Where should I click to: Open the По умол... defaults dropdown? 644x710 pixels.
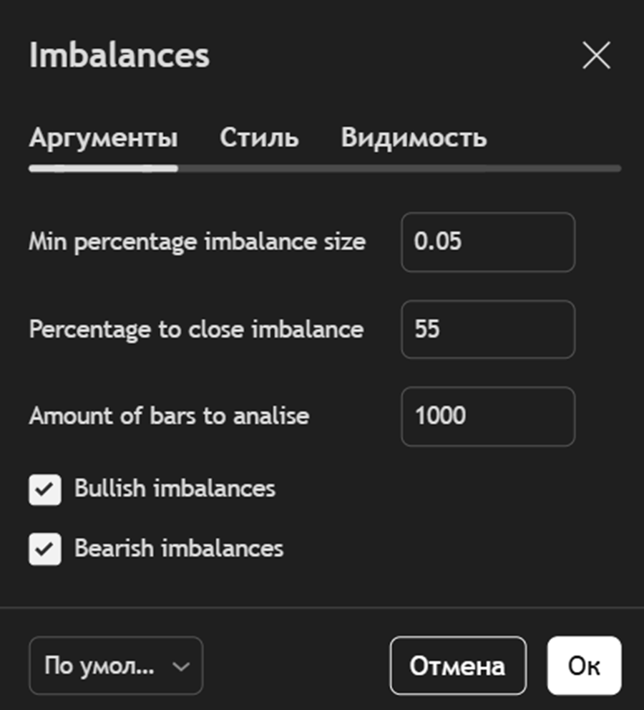tap(115, 666)
